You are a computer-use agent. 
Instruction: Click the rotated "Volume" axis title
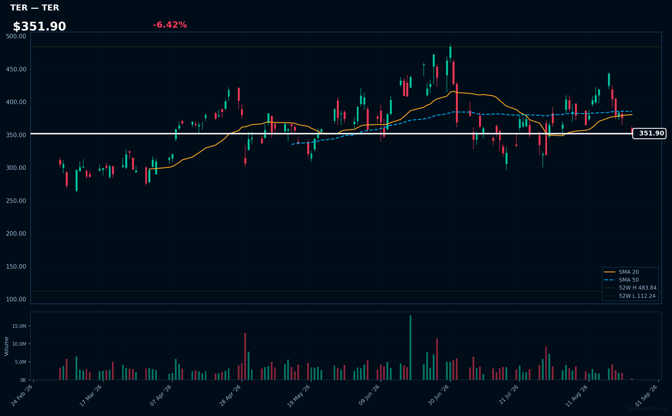tap(6, 346)
